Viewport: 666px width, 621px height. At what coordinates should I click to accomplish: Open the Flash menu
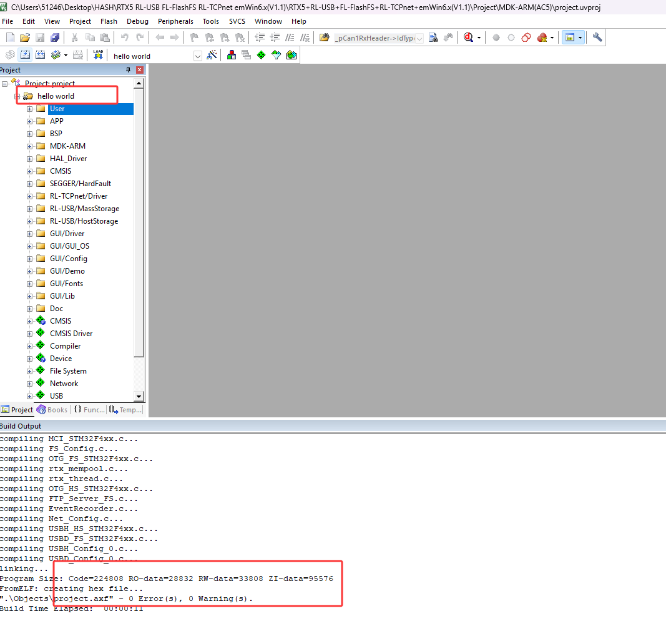click(109, 21)
